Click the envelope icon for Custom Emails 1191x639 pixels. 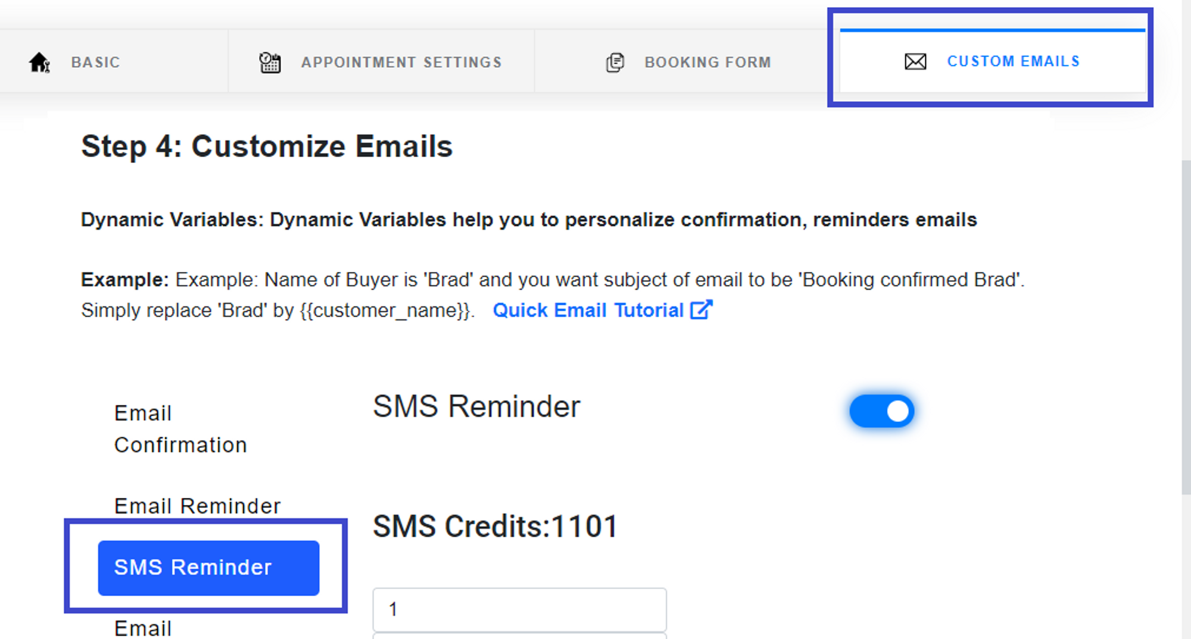[x=915, y=61]
